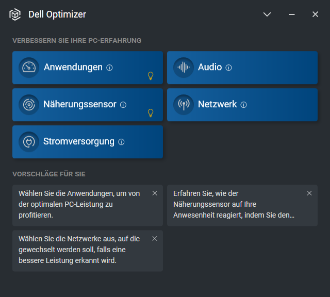The image size is (330, 297).
Task: Dismiss the Netzwerke suggestion card
Action: click(x=155, y=238)
